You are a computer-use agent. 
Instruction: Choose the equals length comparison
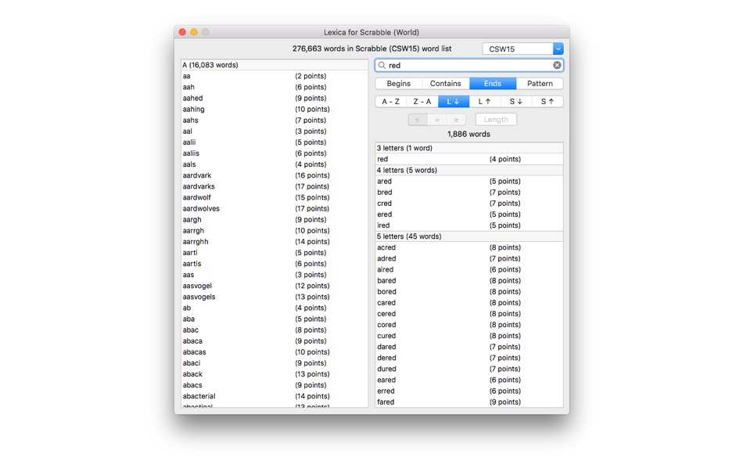pyautogui.click(x=437, y=120)
